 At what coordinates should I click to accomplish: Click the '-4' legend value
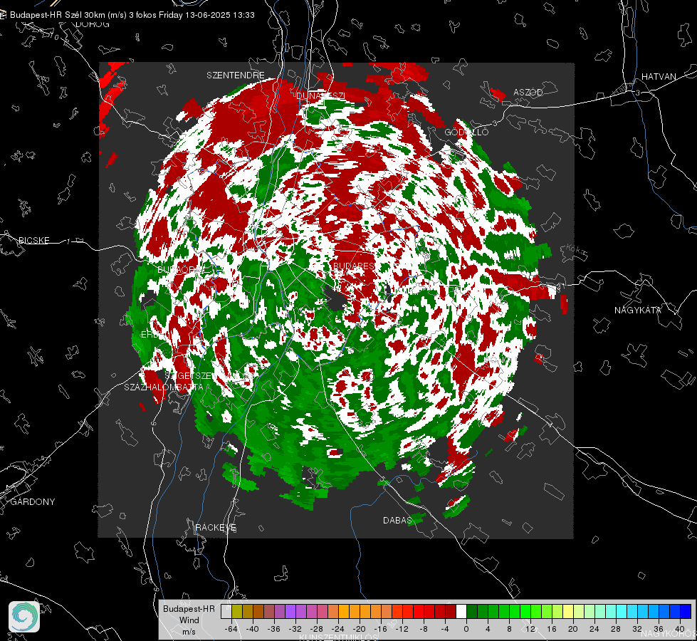click(x=445, y=629)
